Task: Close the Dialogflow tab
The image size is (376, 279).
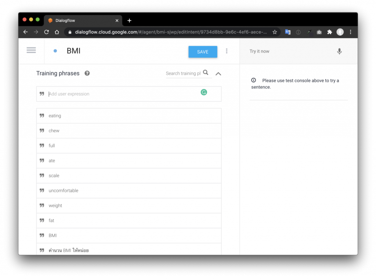Action: [x=117, y=21]
